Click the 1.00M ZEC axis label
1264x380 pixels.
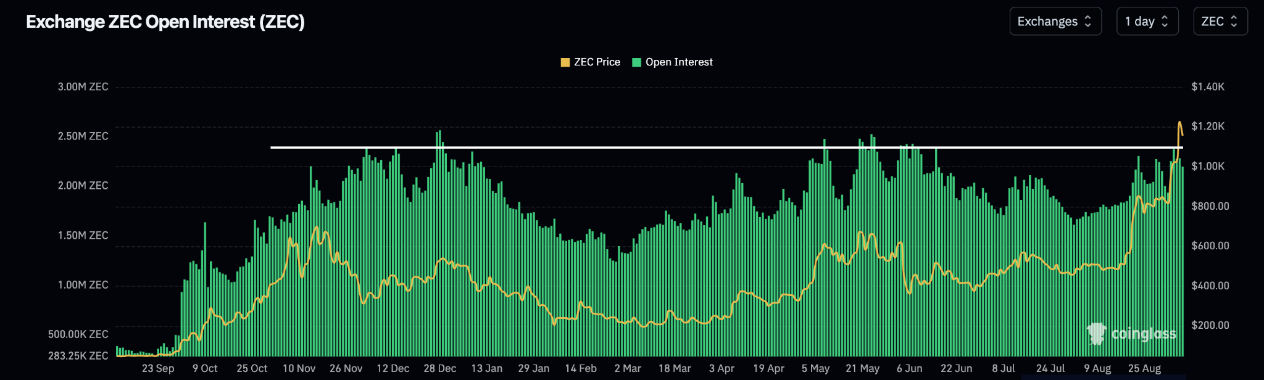pyautogui.click(x=83, y=285)
